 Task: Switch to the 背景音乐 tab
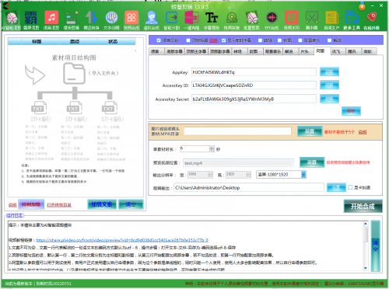point(273,51)
